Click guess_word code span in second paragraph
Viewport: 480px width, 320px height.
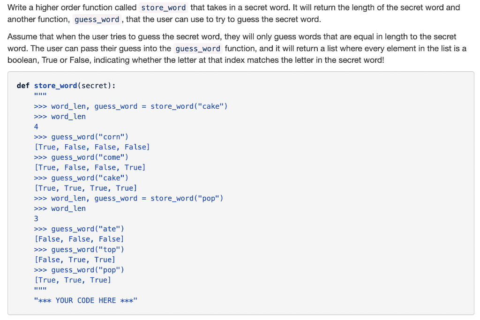197,48
